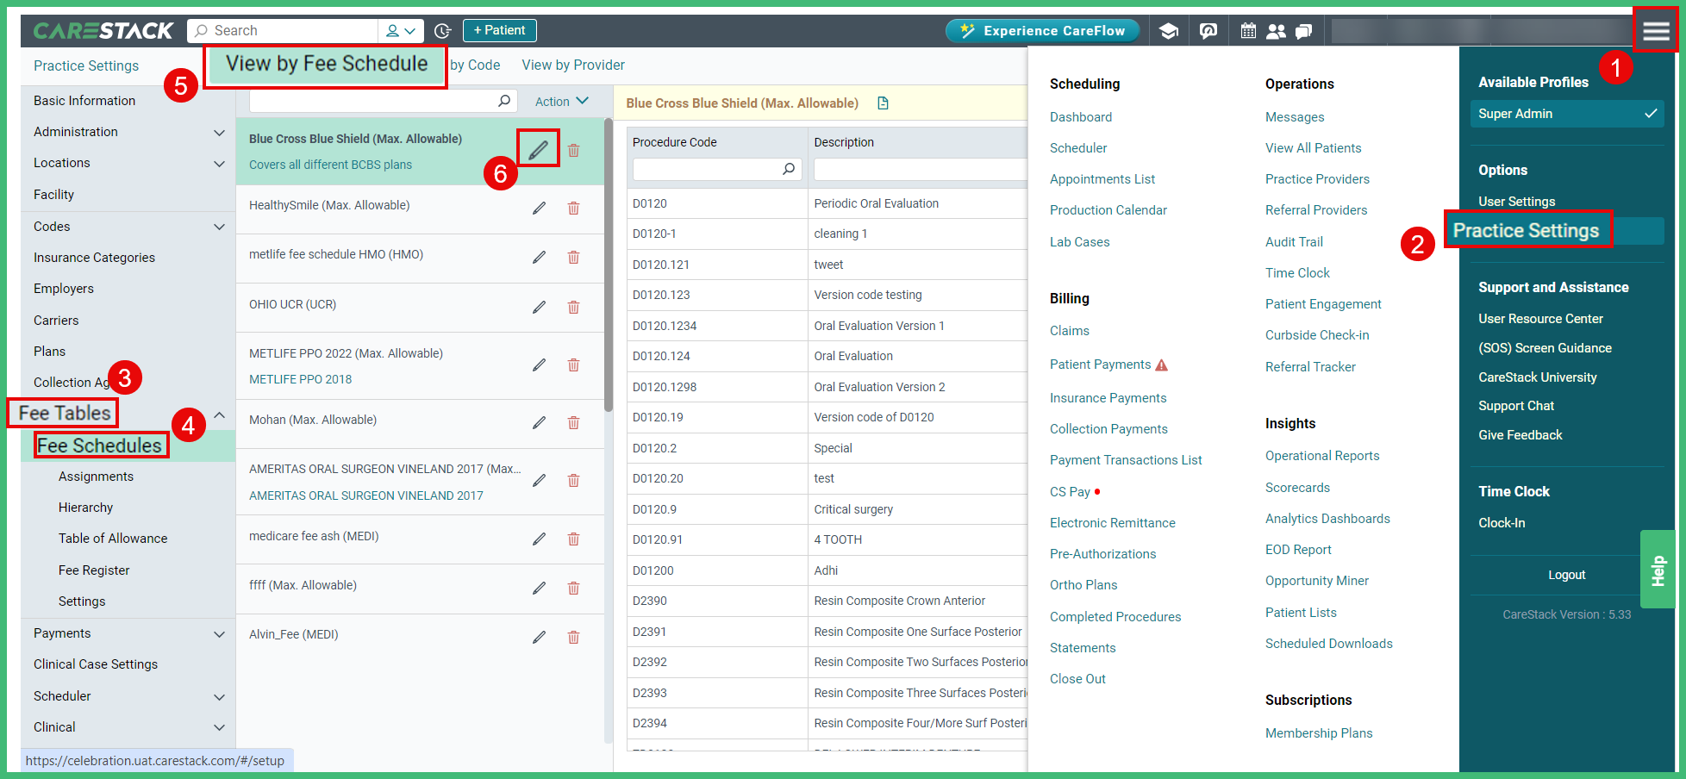The width and height of the screenshot is (1686, 779).
Task: Open Table of Allowance settings
Action: 113,539
